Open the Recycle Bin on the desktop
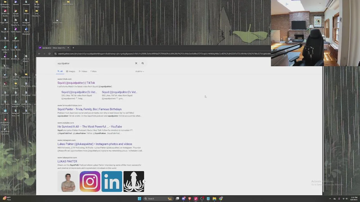360x202 pixels. (5, 30)
